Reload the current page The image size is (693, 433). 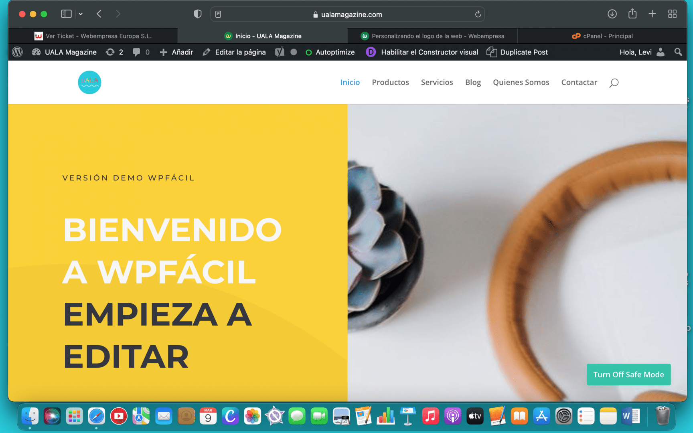pos(478,14)
